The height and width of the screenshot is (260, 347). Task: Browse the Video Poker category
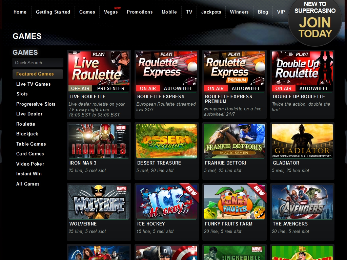tap(30, 164)
